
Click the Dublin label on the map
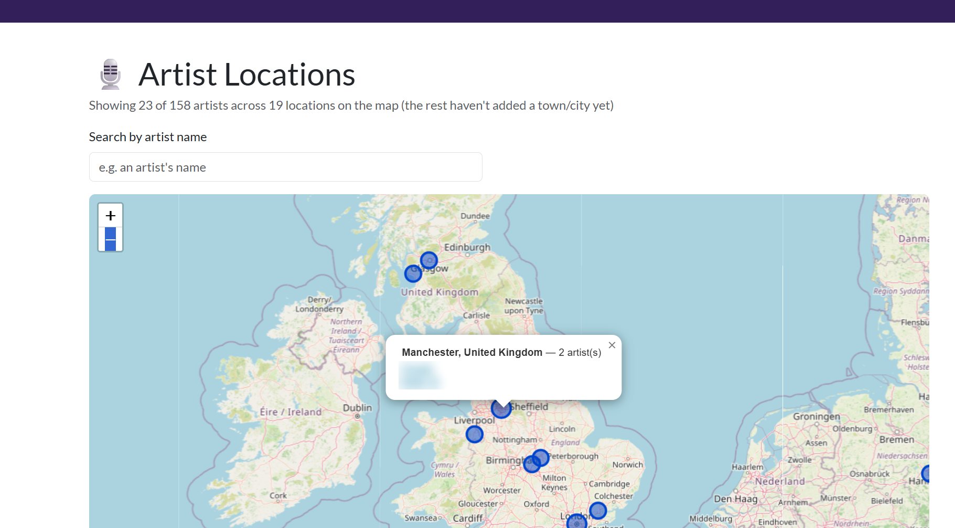(x=357, y=408)
